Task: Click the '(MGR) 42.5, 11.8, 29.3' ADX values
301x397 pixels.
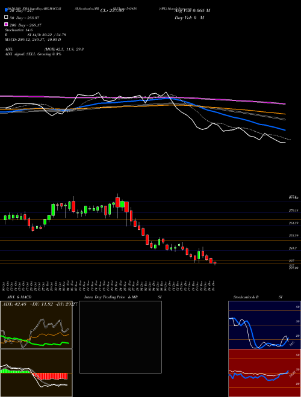Action: (64, 49)
